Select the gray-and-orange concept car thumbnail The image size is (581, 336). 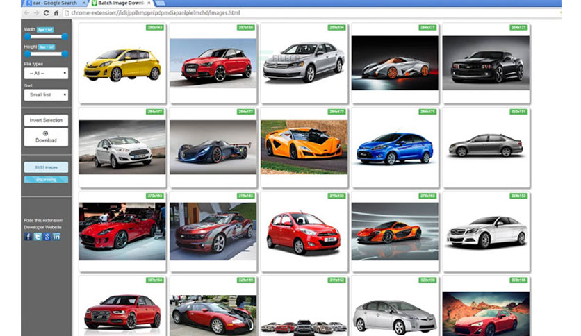tap(395, 62)
